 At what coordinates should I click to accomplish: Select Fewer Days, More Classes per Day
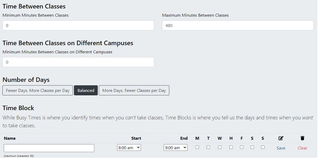38,91
